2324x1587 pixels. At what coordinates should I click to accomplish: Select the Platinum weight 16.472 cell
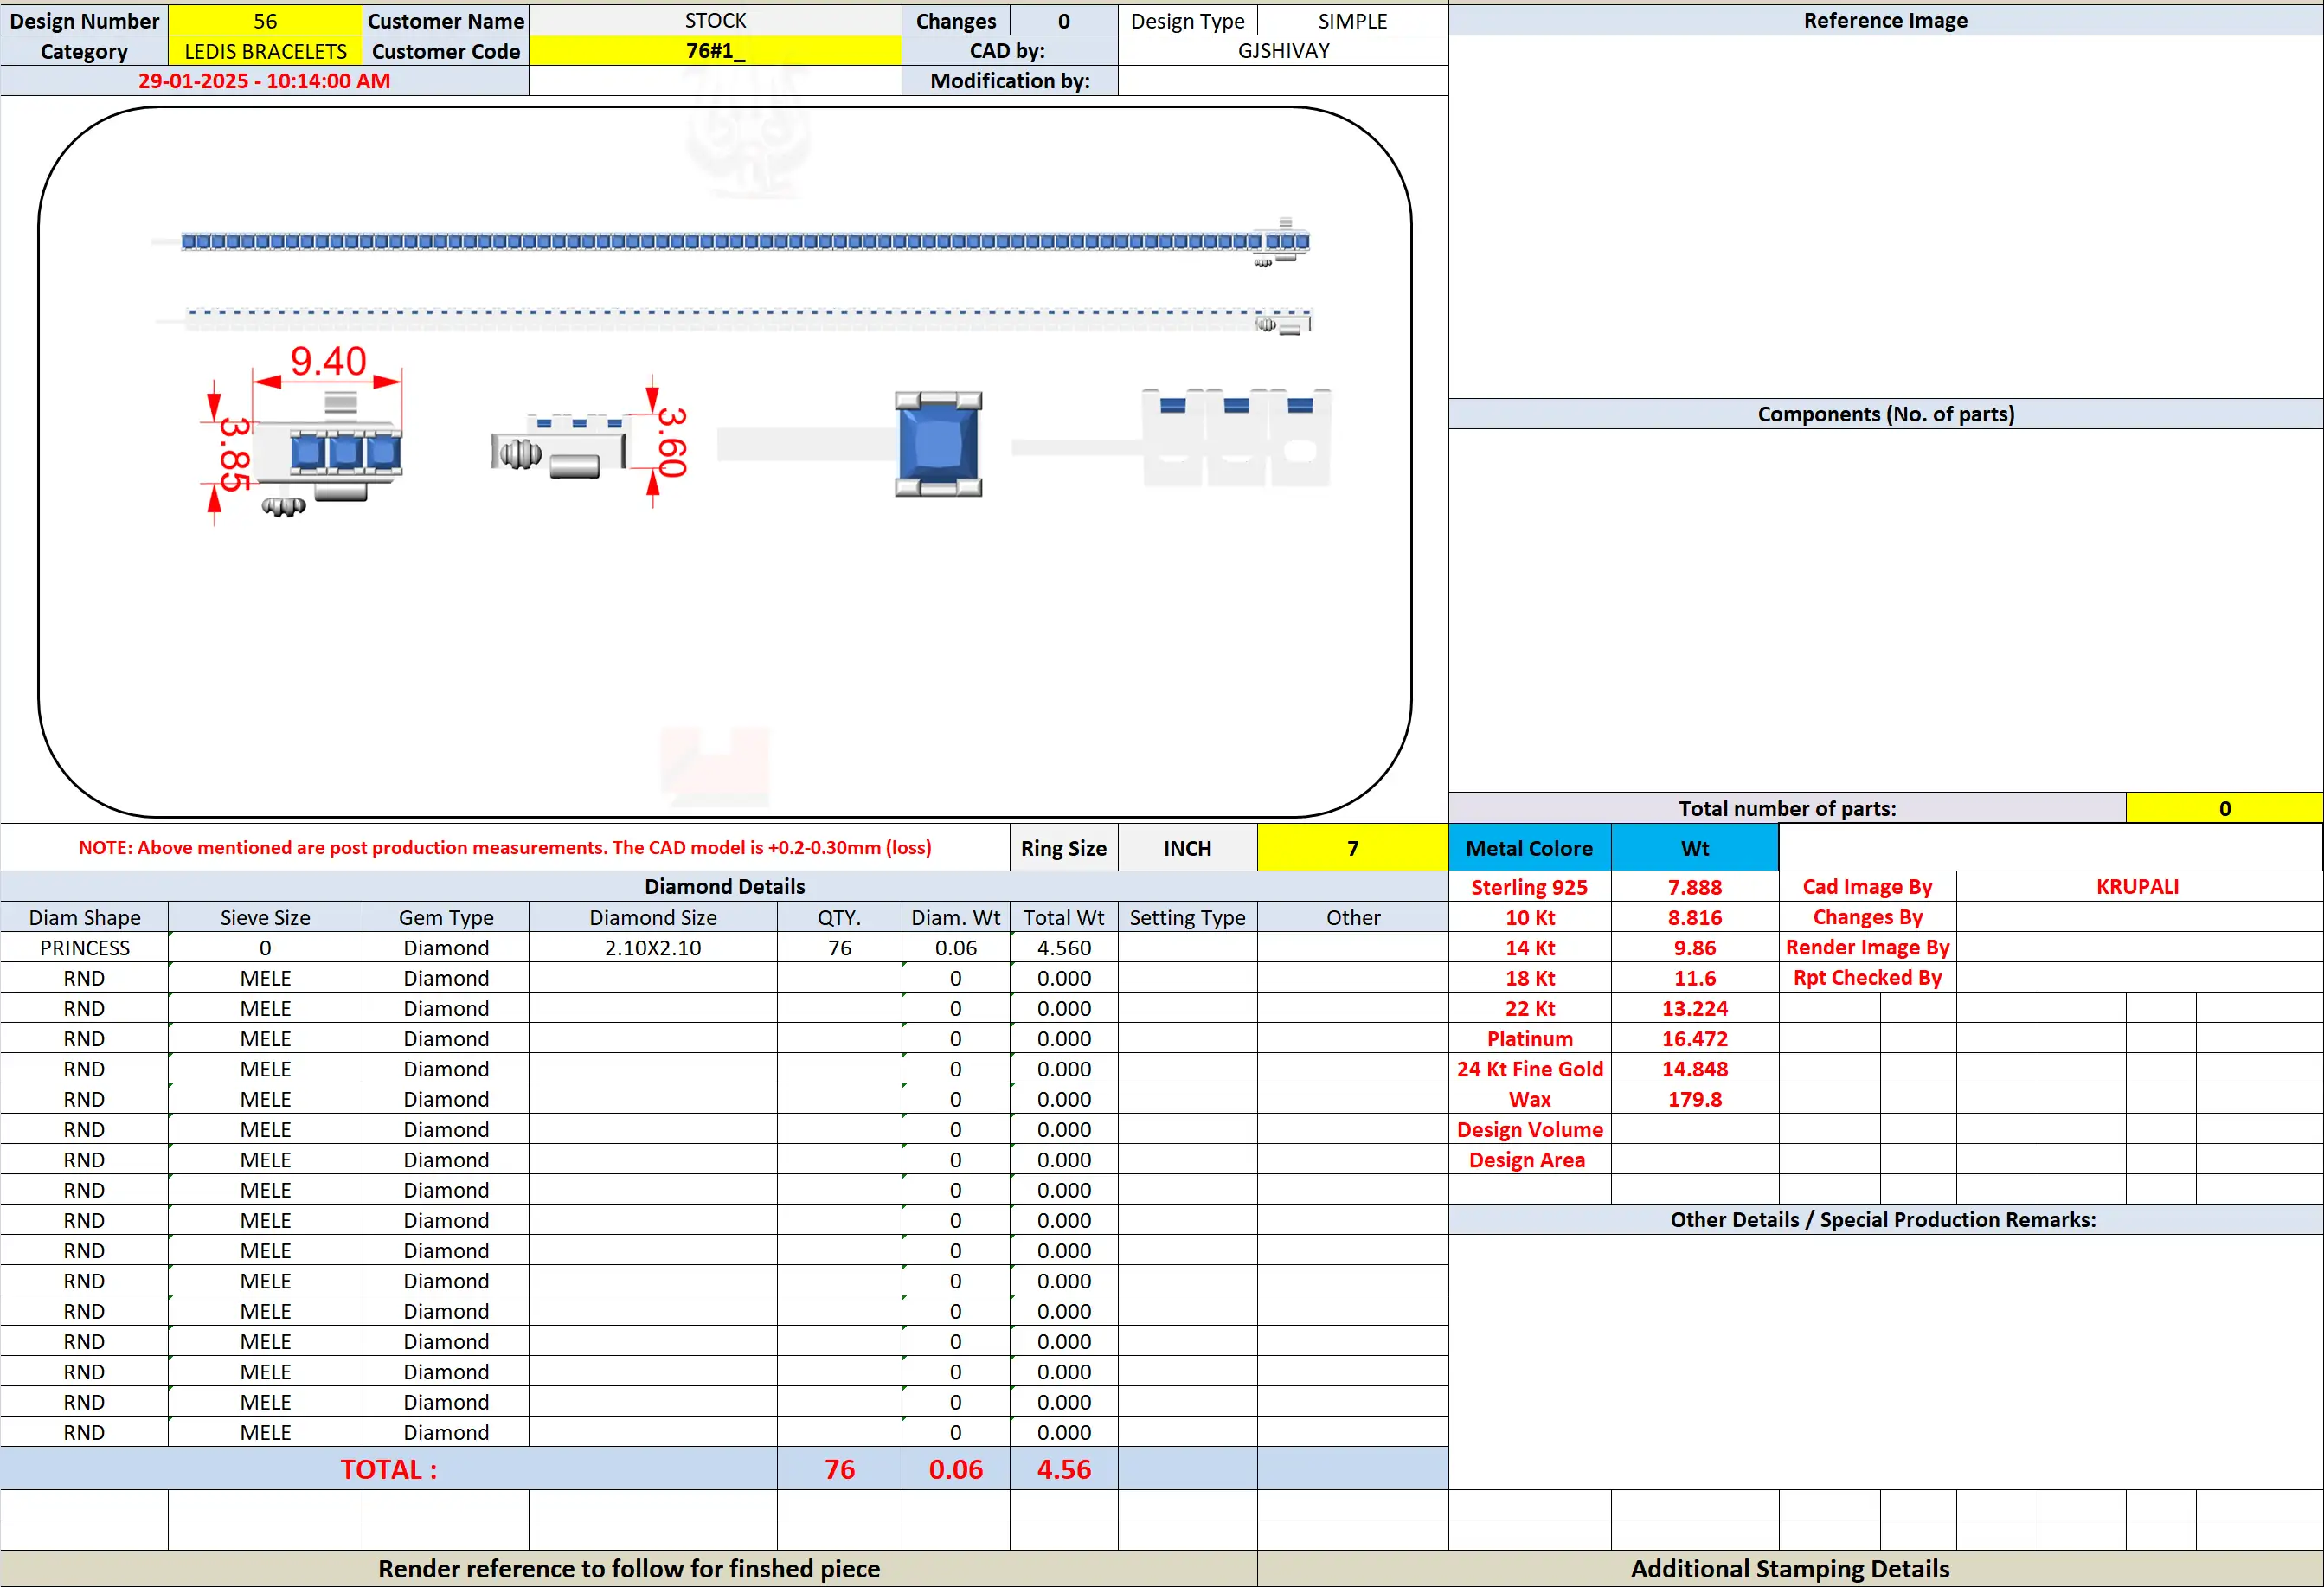1695,1039
